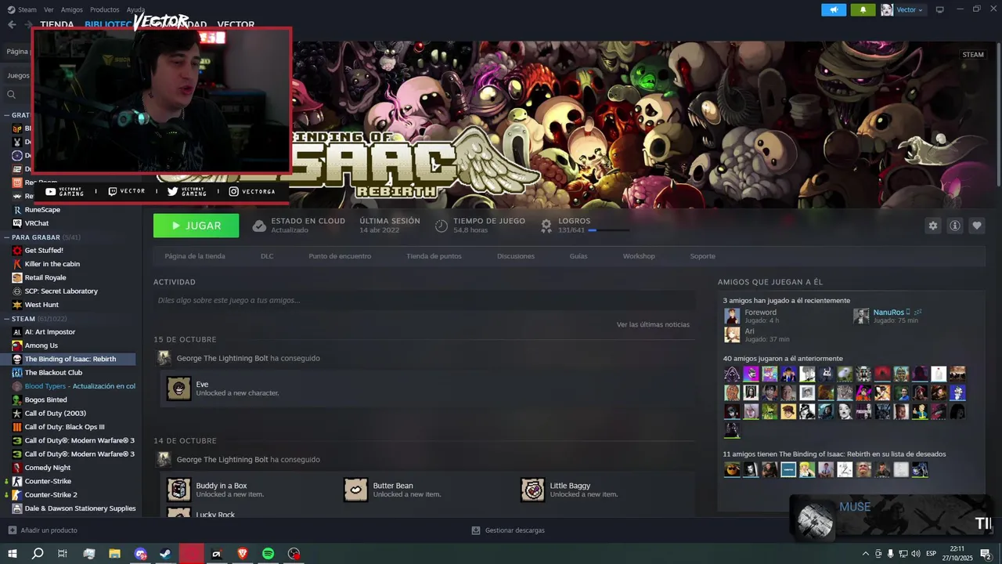Show hidden system tray icons
Viewport: 1002px width, 564px height.
865,554
